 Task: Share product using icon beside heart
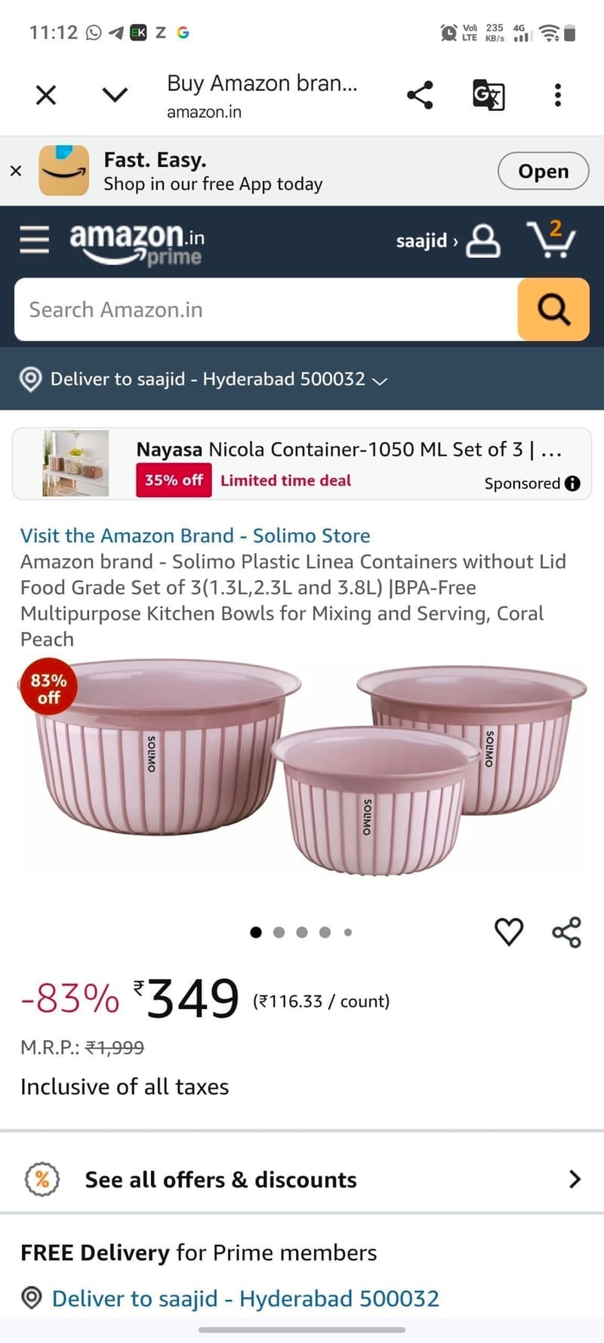point(567,932)
